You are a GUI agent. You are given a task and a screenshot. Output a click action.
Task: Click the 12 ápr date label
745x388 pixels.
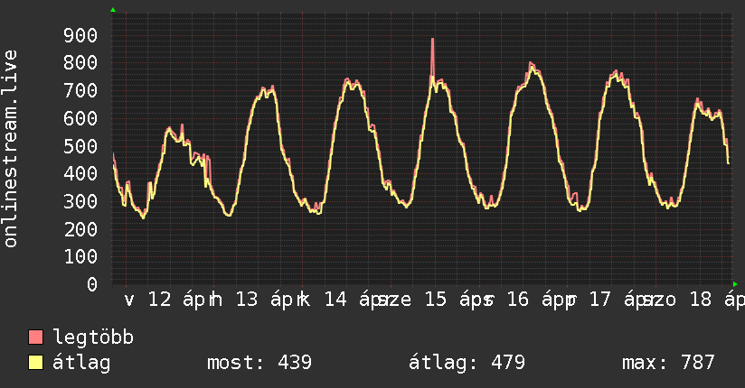(x=178, y=300)
